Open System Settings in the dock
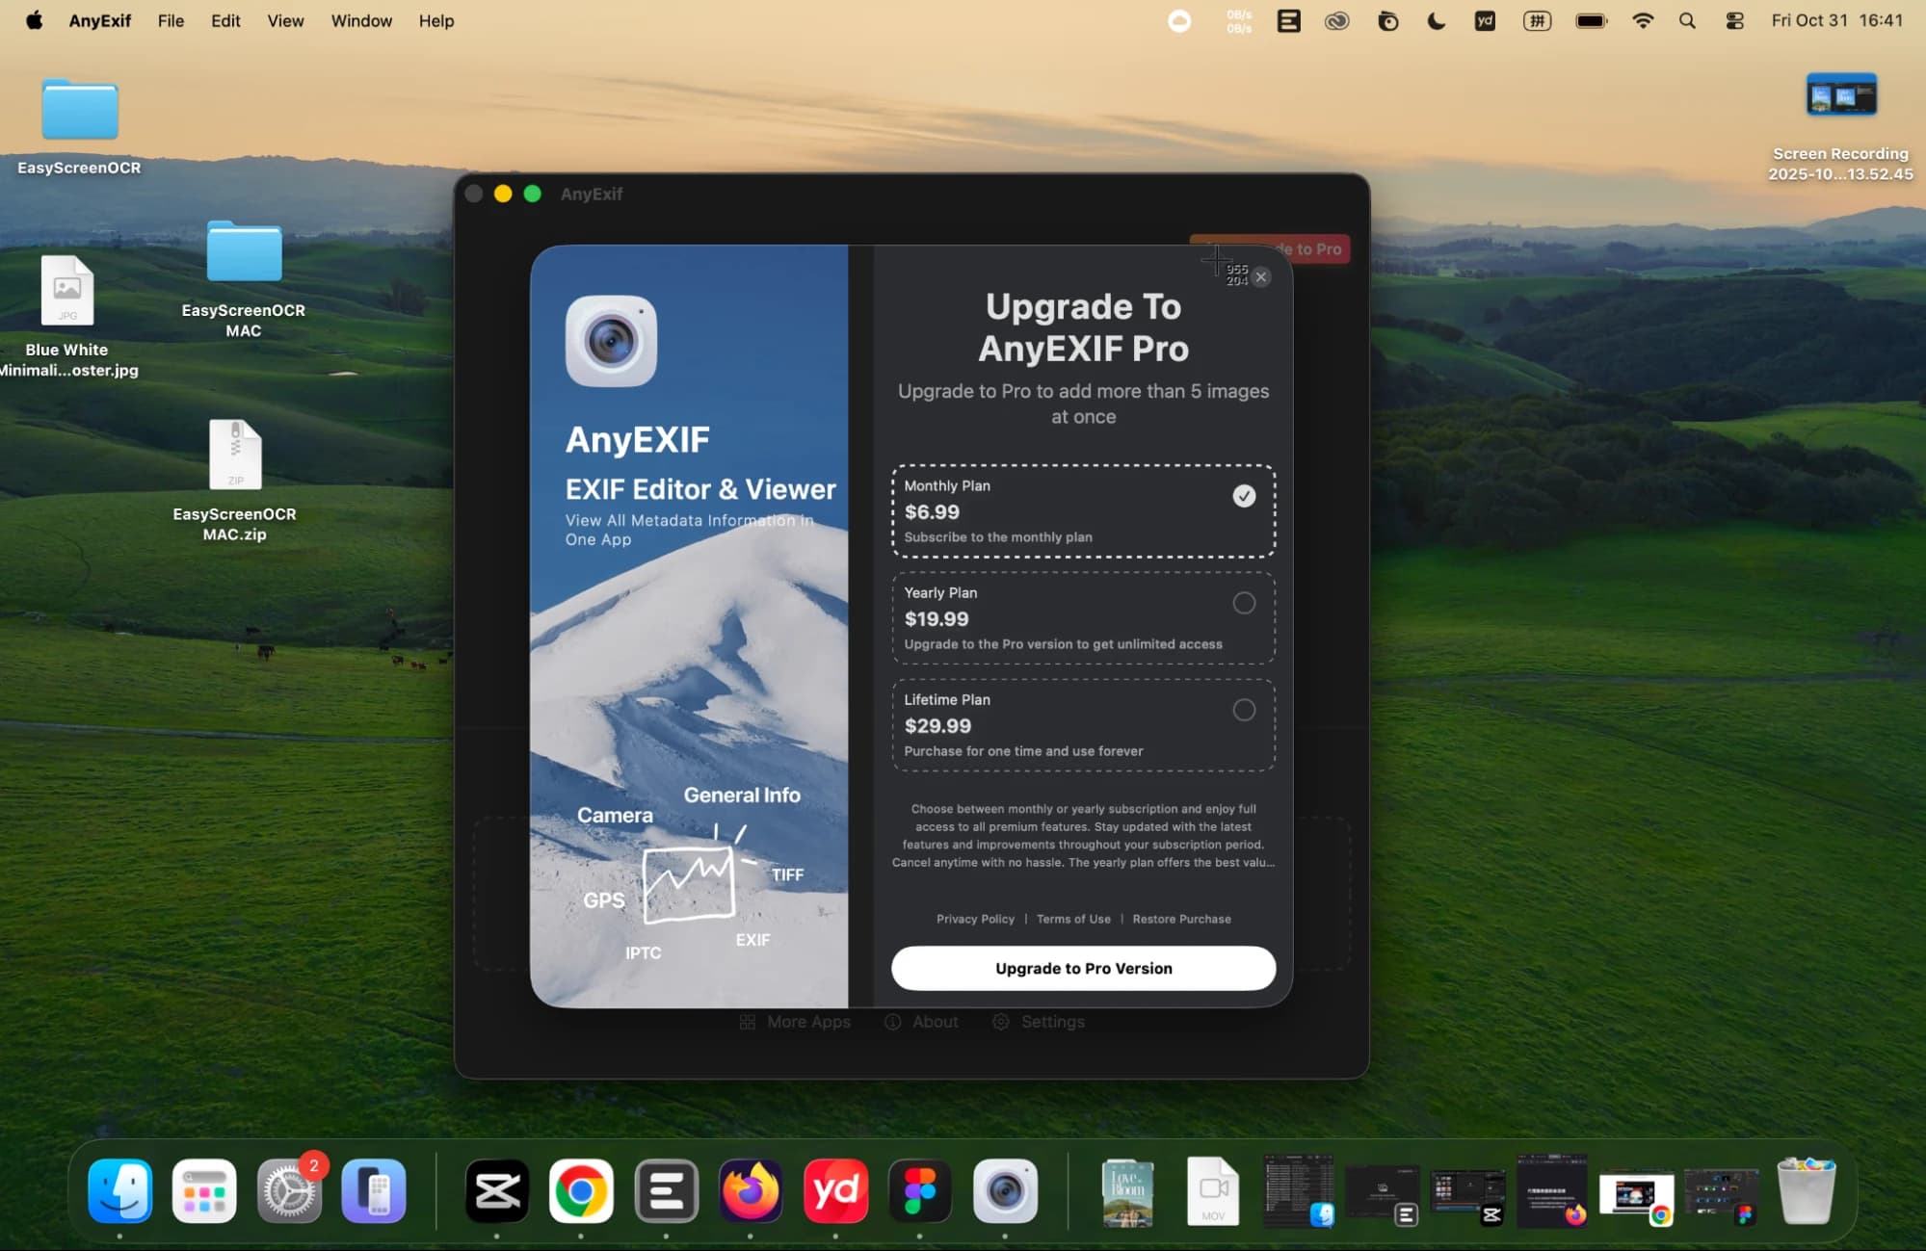 coord(288,1191)
